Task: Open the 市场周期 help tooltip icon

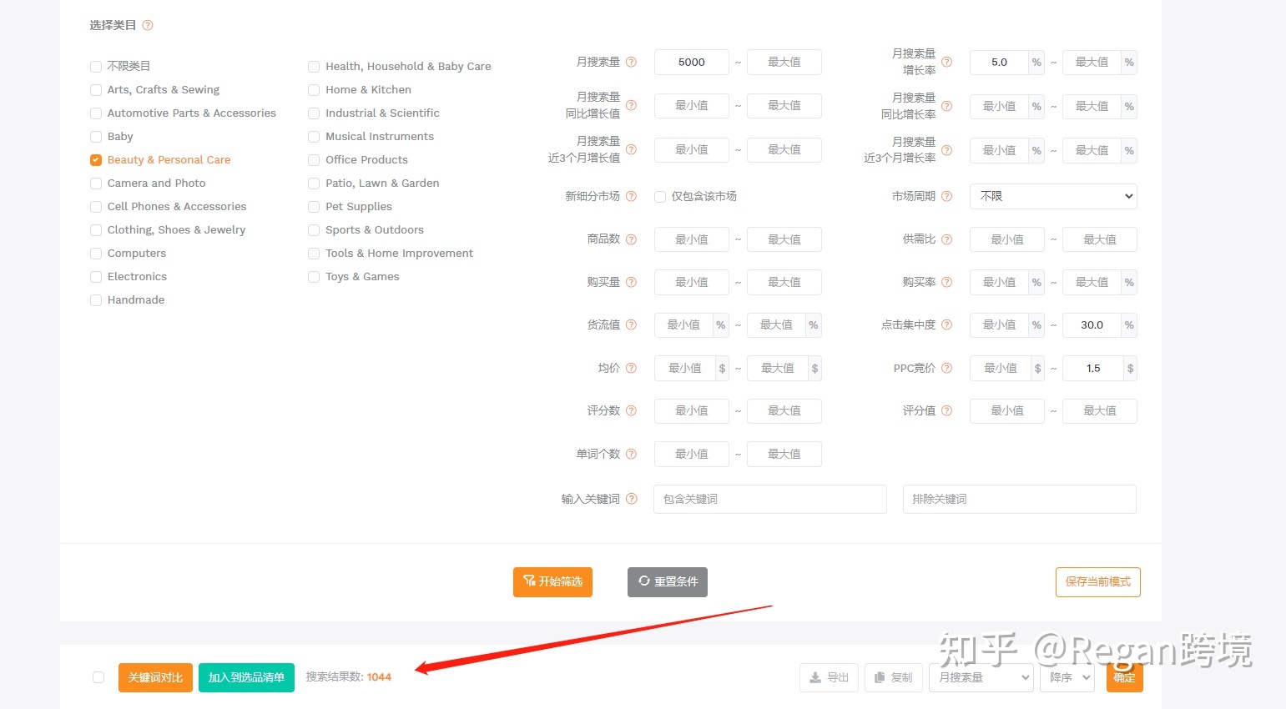Action: [x=946, y=196]
